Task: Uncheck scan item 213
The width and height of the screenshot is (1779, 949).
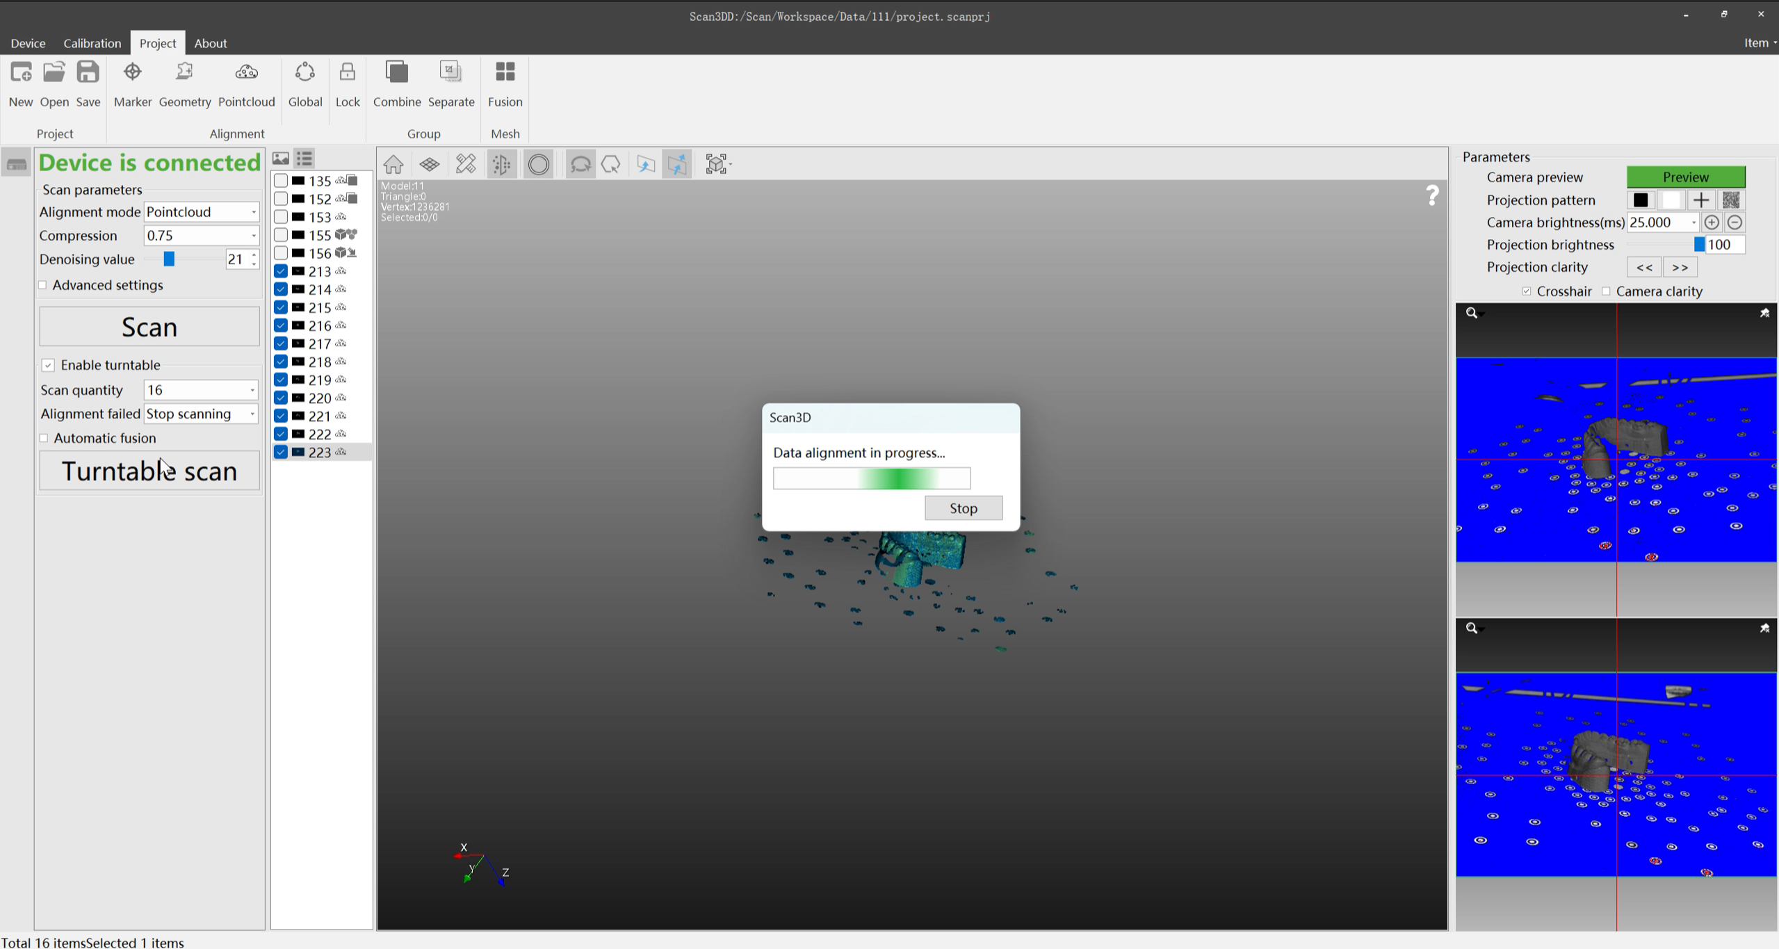Action: (x=281, y=271)
